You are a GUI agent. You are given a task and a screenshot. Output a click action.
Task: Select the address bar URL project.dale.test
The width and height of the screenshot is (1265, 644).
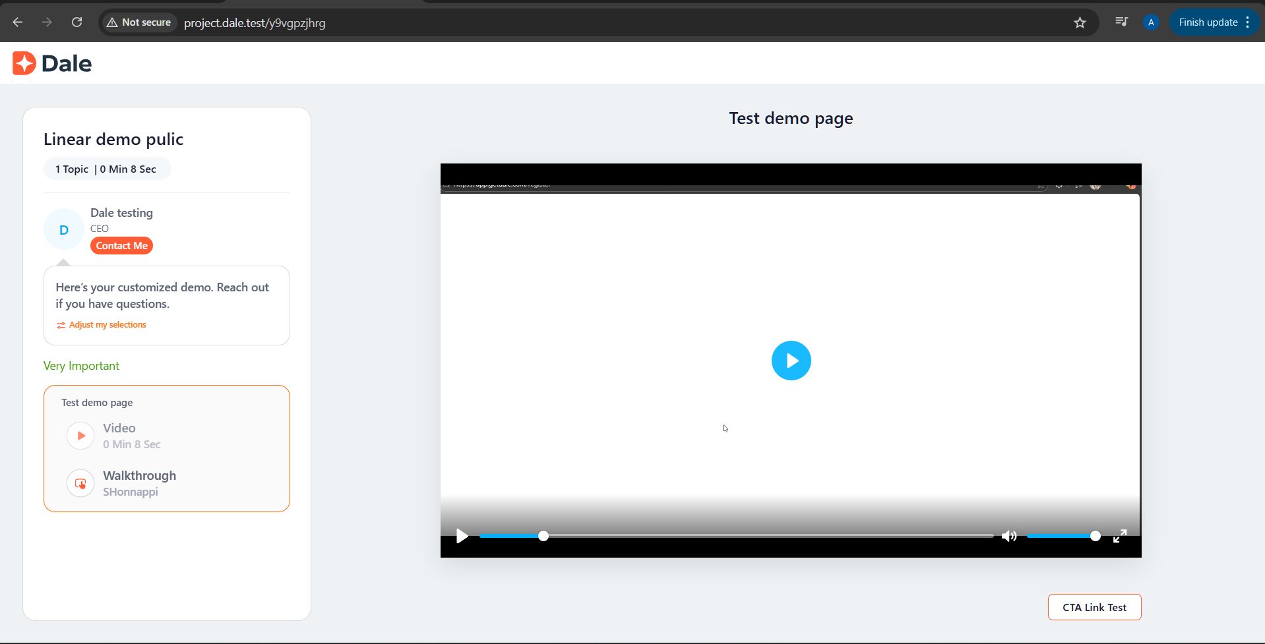255,23
